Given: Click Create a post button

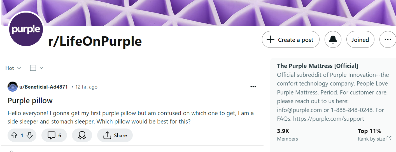Looking at the screenshot, I should [290, 40].
